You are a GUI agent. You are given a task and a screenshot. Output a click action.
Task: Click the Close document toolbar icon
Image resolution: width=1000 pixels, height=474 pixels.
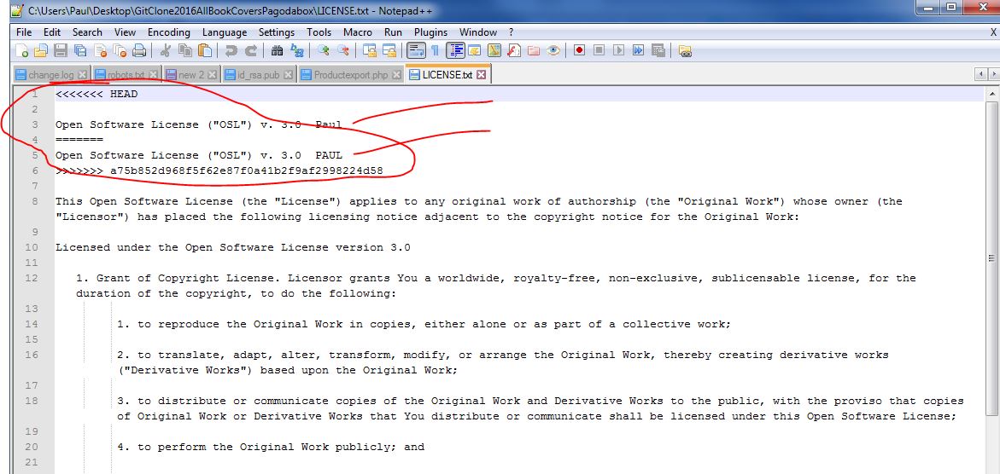(100, 50)
